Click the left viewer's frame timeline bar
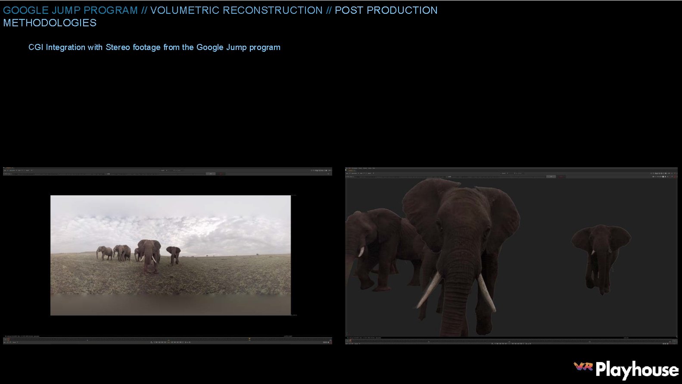Screen dimensions: 682x384 coord(168,339)
